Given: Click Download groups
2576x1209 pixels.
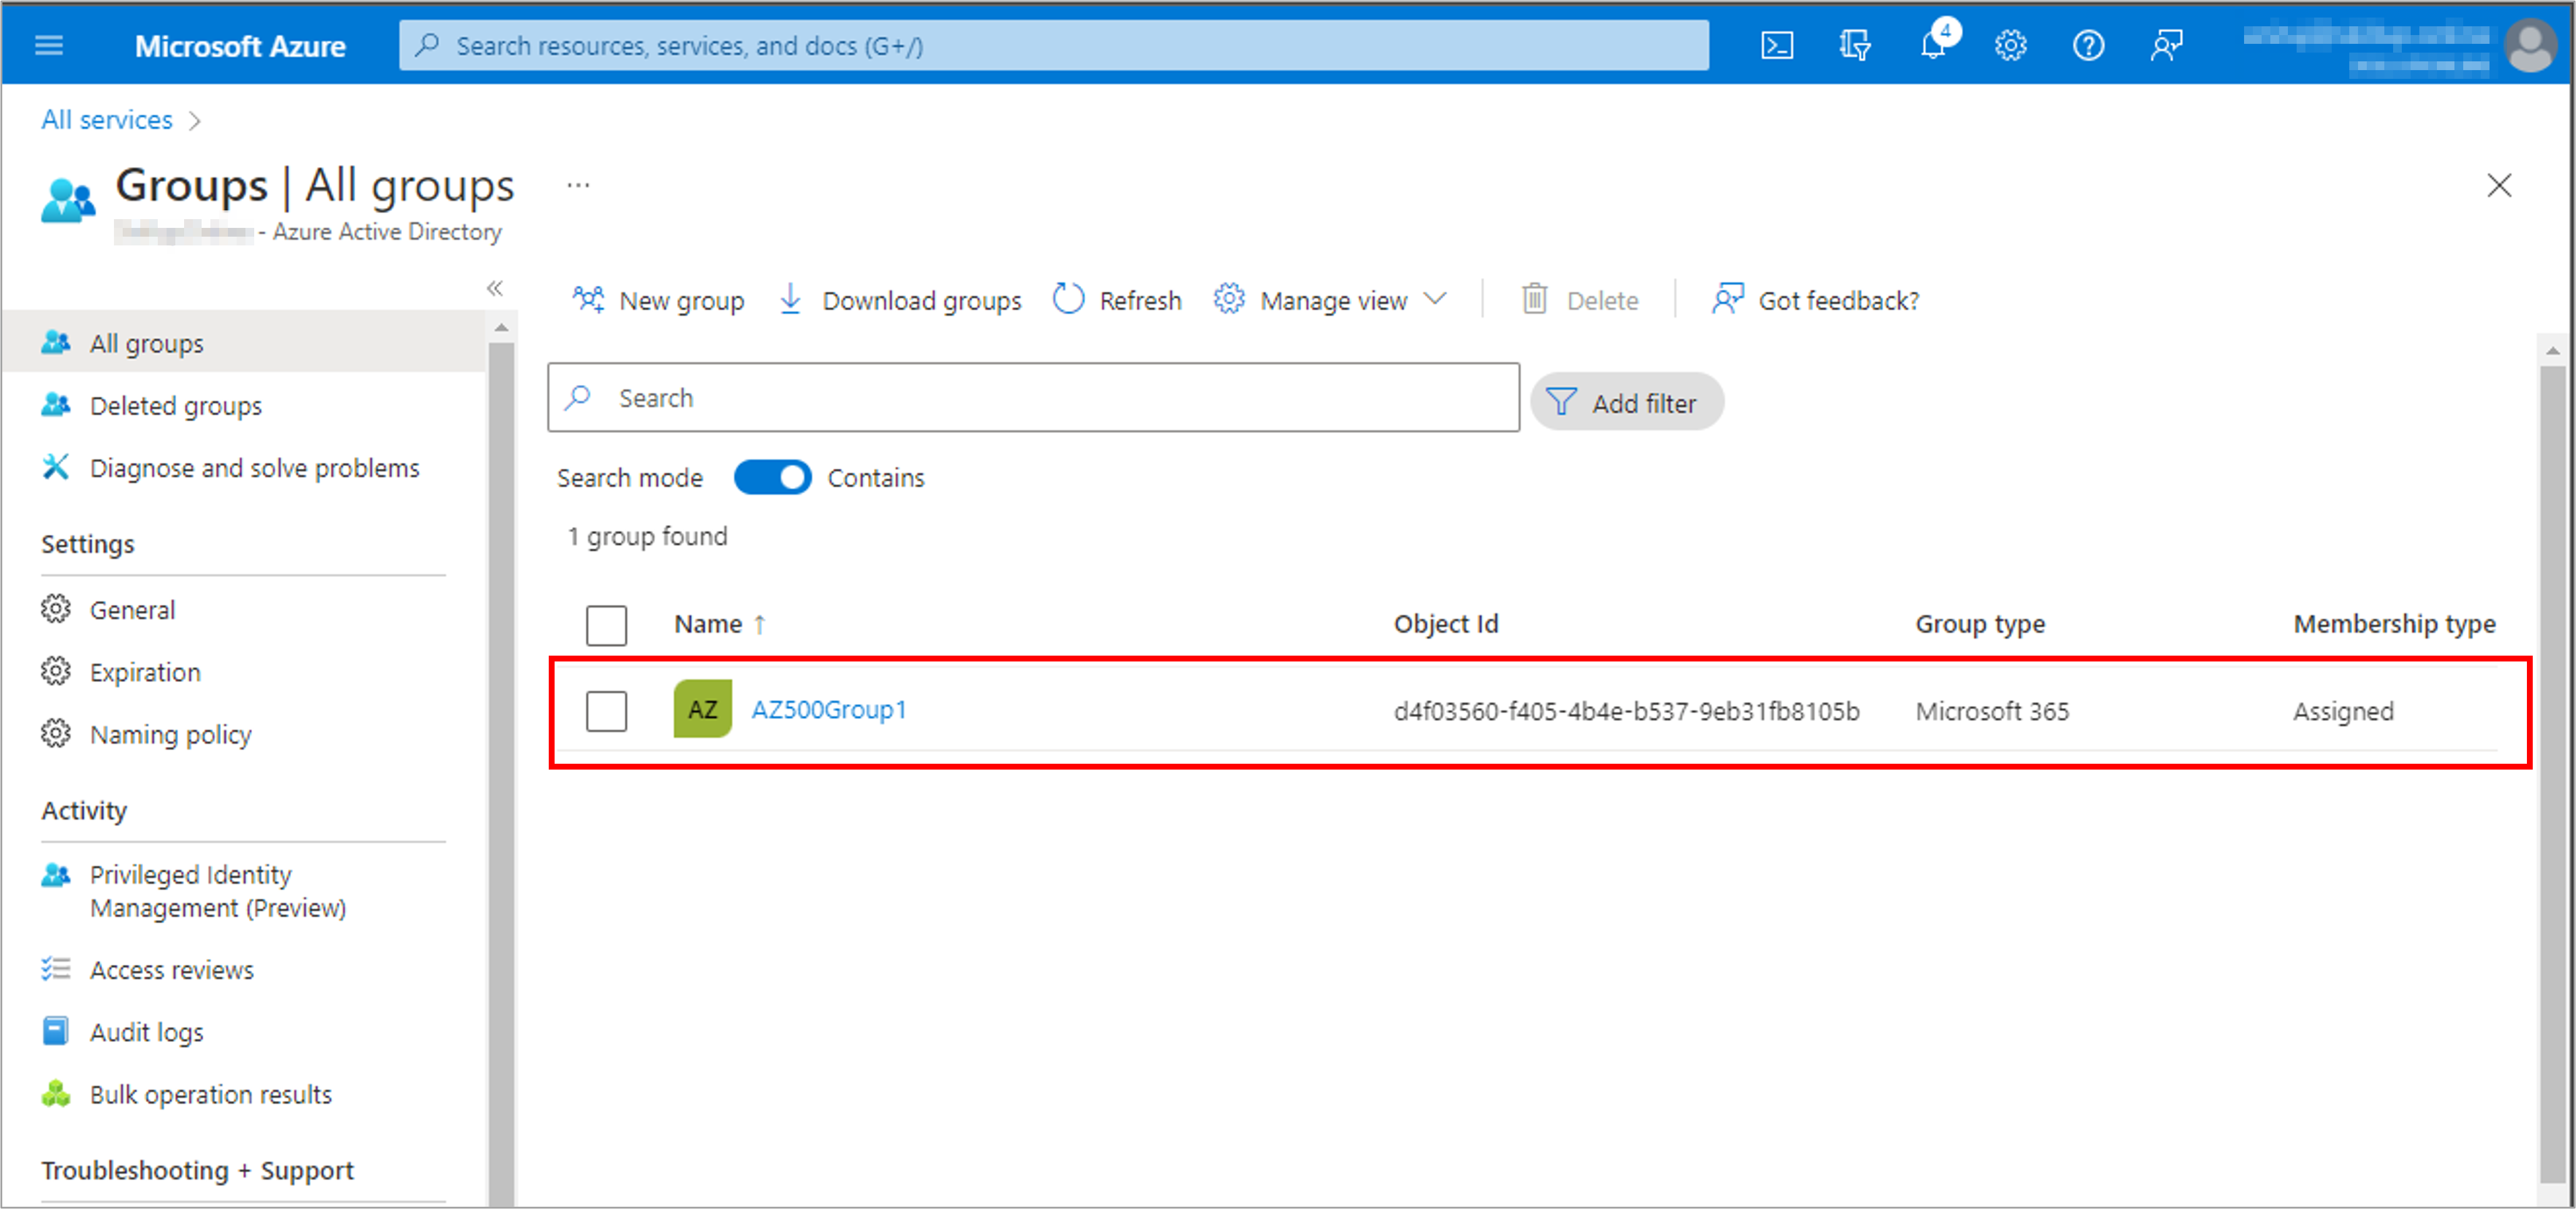Looking at the screenshot, I should (x=900, y=299).
